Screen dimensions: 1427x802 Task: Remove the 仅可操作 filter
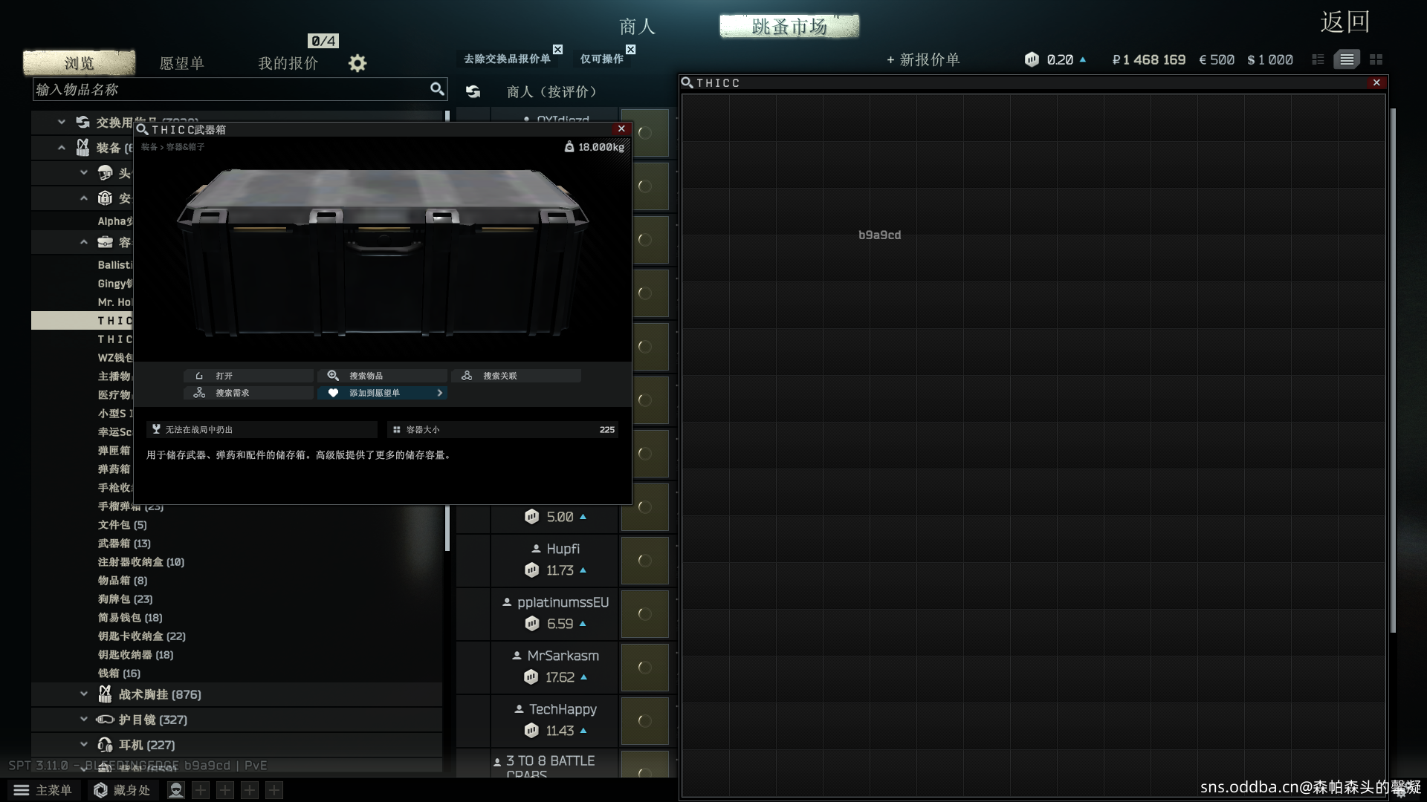pyautogui.click(x=630, y=50)
